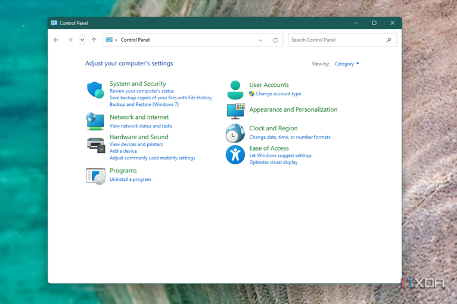Click the Hardware and Sound printer icon

coord(95,145)
